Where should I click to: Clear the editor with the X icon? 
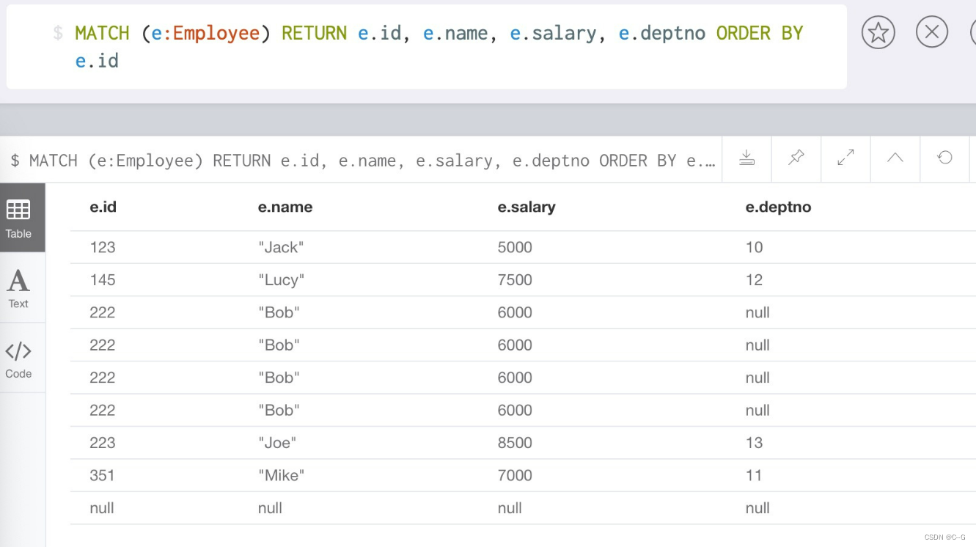click(x=931, y=32)
